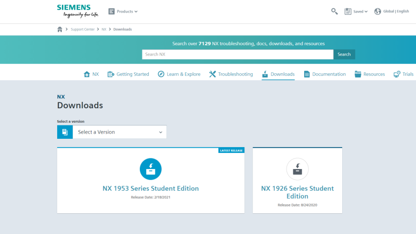Open the Products menu icon
The height and width of the screenshot is (234, 416).
[x=111, y=11]
